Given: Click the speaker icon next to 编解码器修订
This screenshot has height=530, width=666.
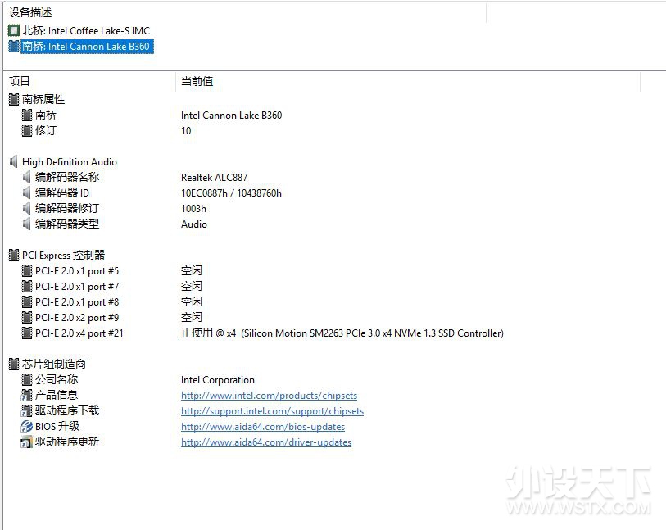Looking at the screenshot, I should click(26, 208).
